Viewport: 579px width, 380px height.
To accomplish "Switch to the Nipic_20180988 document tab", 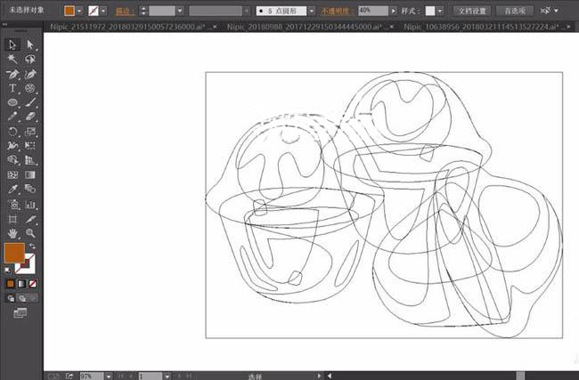I will point(292,28).
